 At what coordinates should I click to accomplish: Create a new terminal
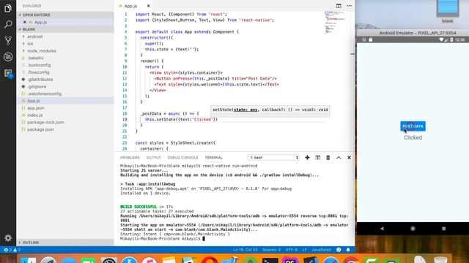tap(307, 158)
